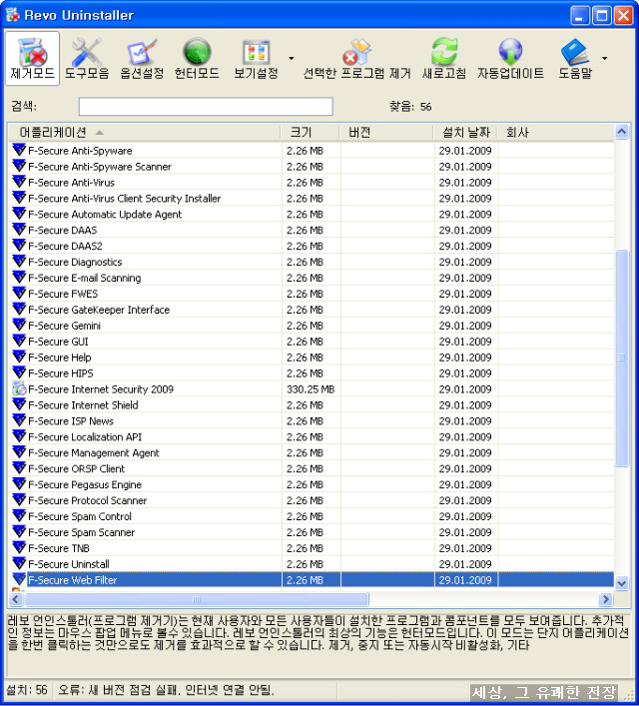Click icon for F-Secure Help

point(19,356)
